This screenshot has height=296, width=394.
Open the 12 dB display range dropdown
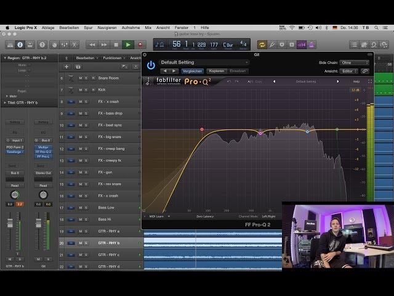click(355, 90)
